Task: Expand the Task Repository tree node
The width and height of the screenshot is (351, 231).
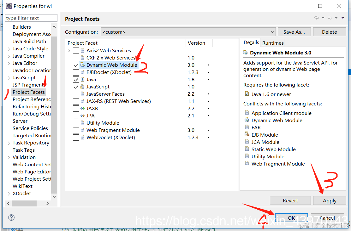Action: pos(9,143)
